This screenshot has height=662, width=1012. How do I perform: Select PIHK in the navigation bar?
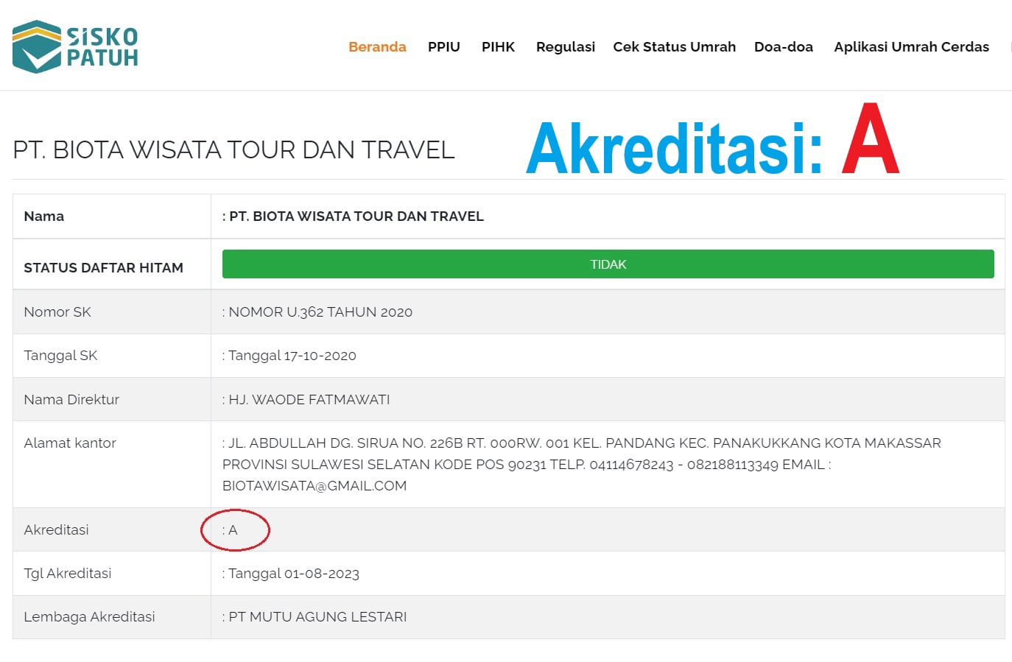[x=498, y=46]
